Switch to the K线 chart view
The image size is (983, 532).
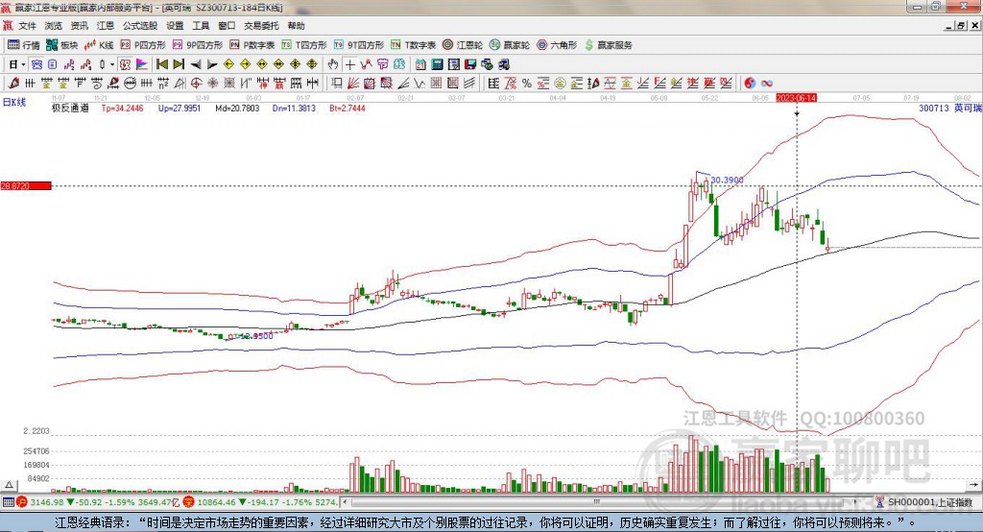pyautogui.click(x=99, y=45)
